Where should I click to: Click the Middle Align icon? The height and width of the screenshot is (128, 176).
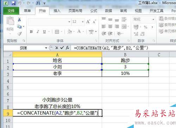pyautogui.click(x=110, y=19)
